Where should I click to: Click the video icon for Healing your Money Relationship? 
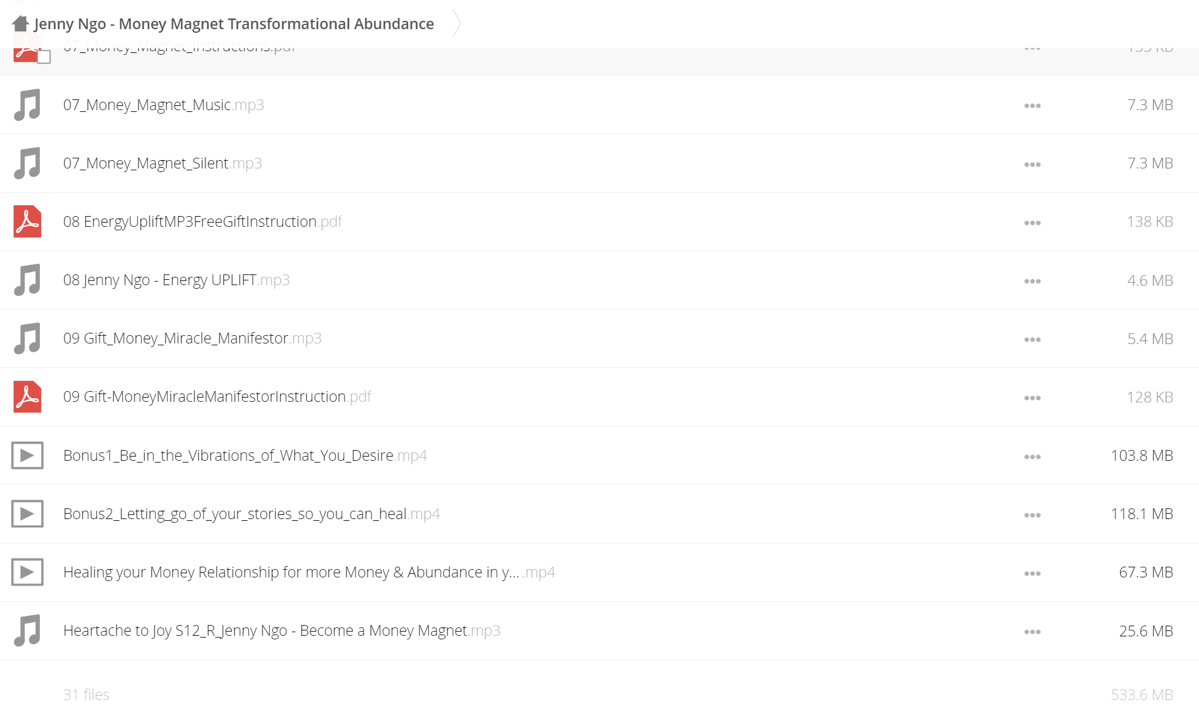click(x=27, y=572)
